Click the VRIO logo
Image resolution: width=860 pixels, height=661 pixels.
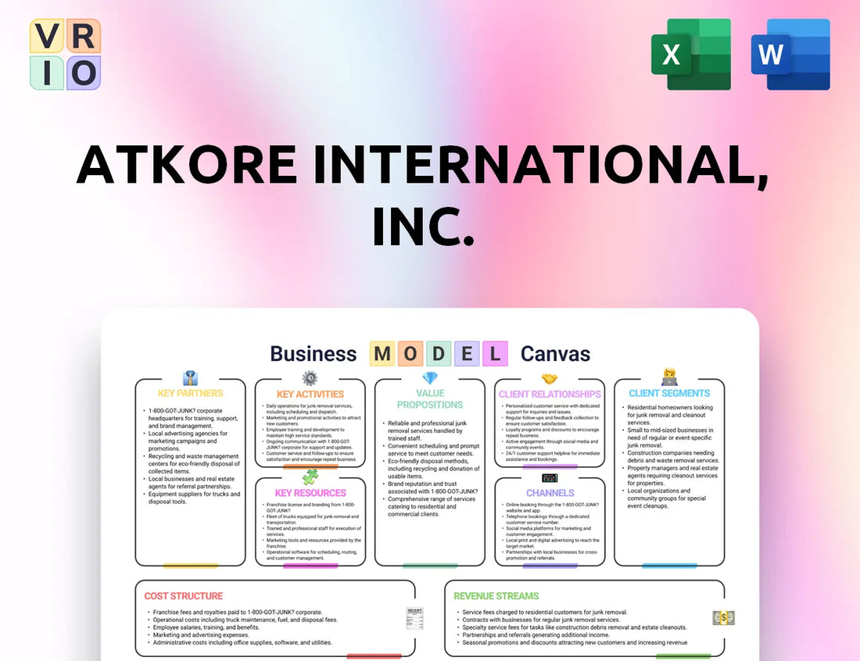click(x=65, y=54)
